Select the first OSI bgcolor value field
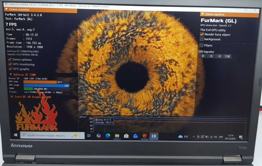Image resolution: width=262 pixels, height=166 pixels. 203,56
